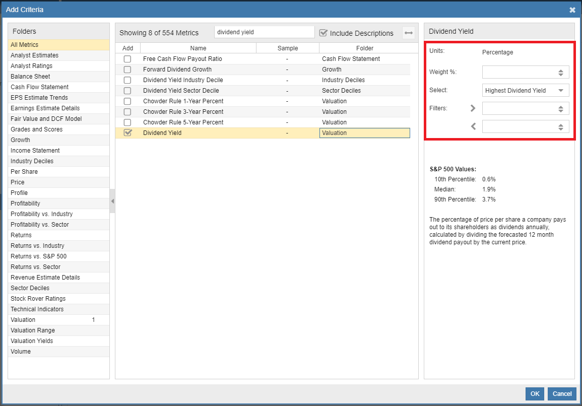Collapse the Folders panel with left arrow
This screenshot has width=582, height=406.
pos(112,201)
